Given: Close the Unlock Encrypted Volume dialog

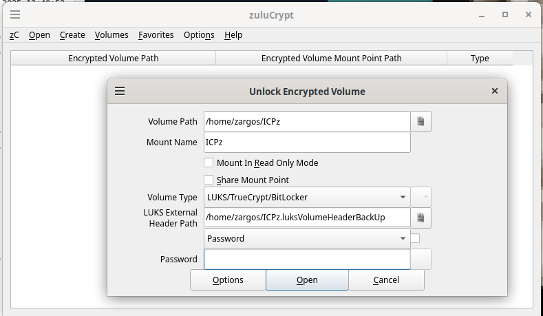Looking at the screenshot, I should pyautogui.click(x=494, y=91).
